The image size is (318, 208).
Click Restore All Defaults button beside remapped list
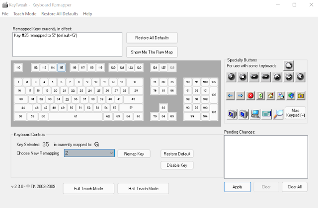(152, 38)
